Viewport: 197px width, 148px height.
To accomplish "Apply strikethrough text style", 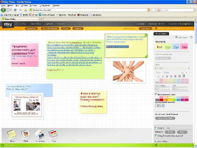I will coord(187,72).
